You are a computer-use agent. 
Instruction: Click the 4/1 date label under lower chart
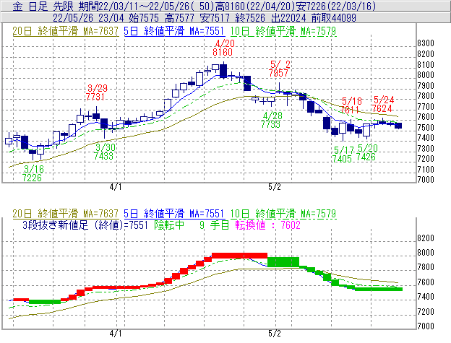[116, 334]
